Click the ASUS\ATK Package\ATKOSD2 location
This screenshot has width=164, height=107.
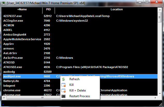click(92, 67)
